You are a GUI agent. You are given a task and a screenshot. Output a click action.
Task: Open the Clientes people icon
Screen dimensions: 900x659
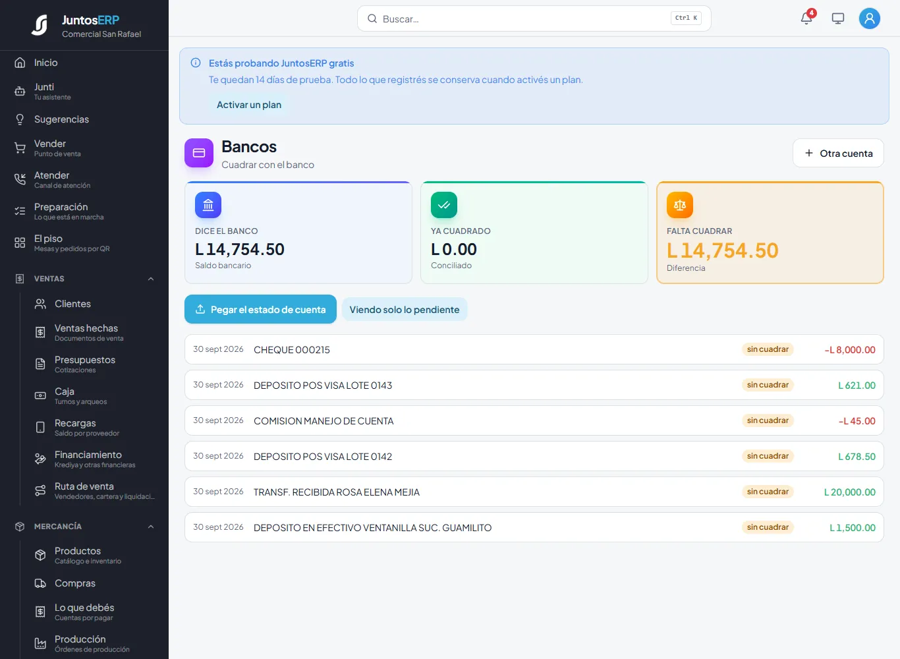[40, 304]
